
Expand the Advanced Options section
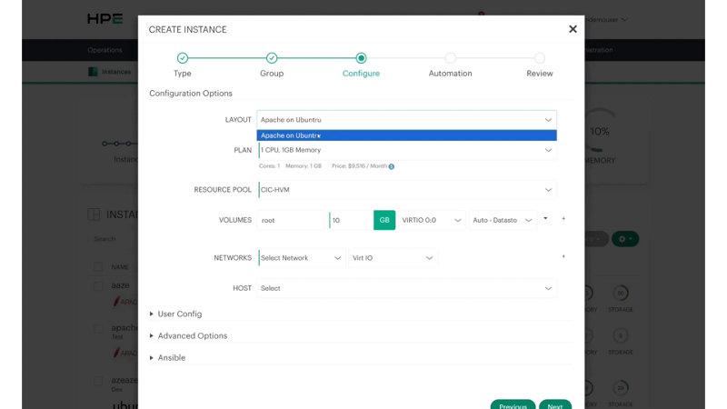188,335
